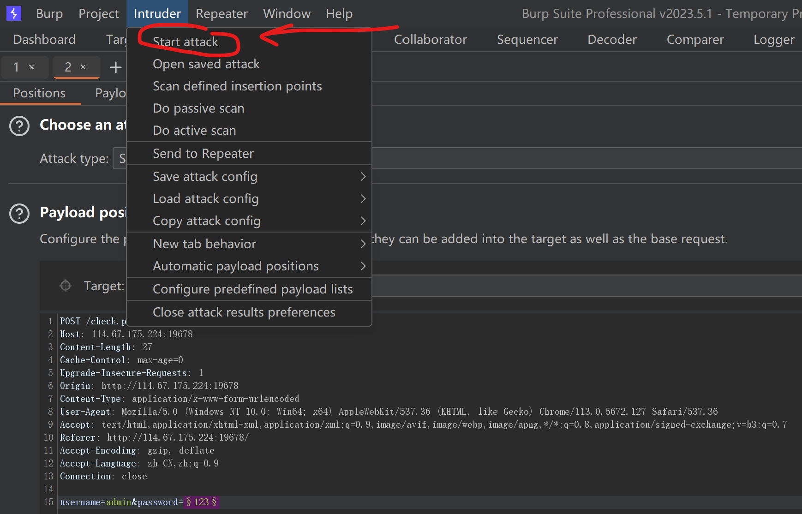Click the Origin header line
This screenshot has height=514, width=802.
149,386
